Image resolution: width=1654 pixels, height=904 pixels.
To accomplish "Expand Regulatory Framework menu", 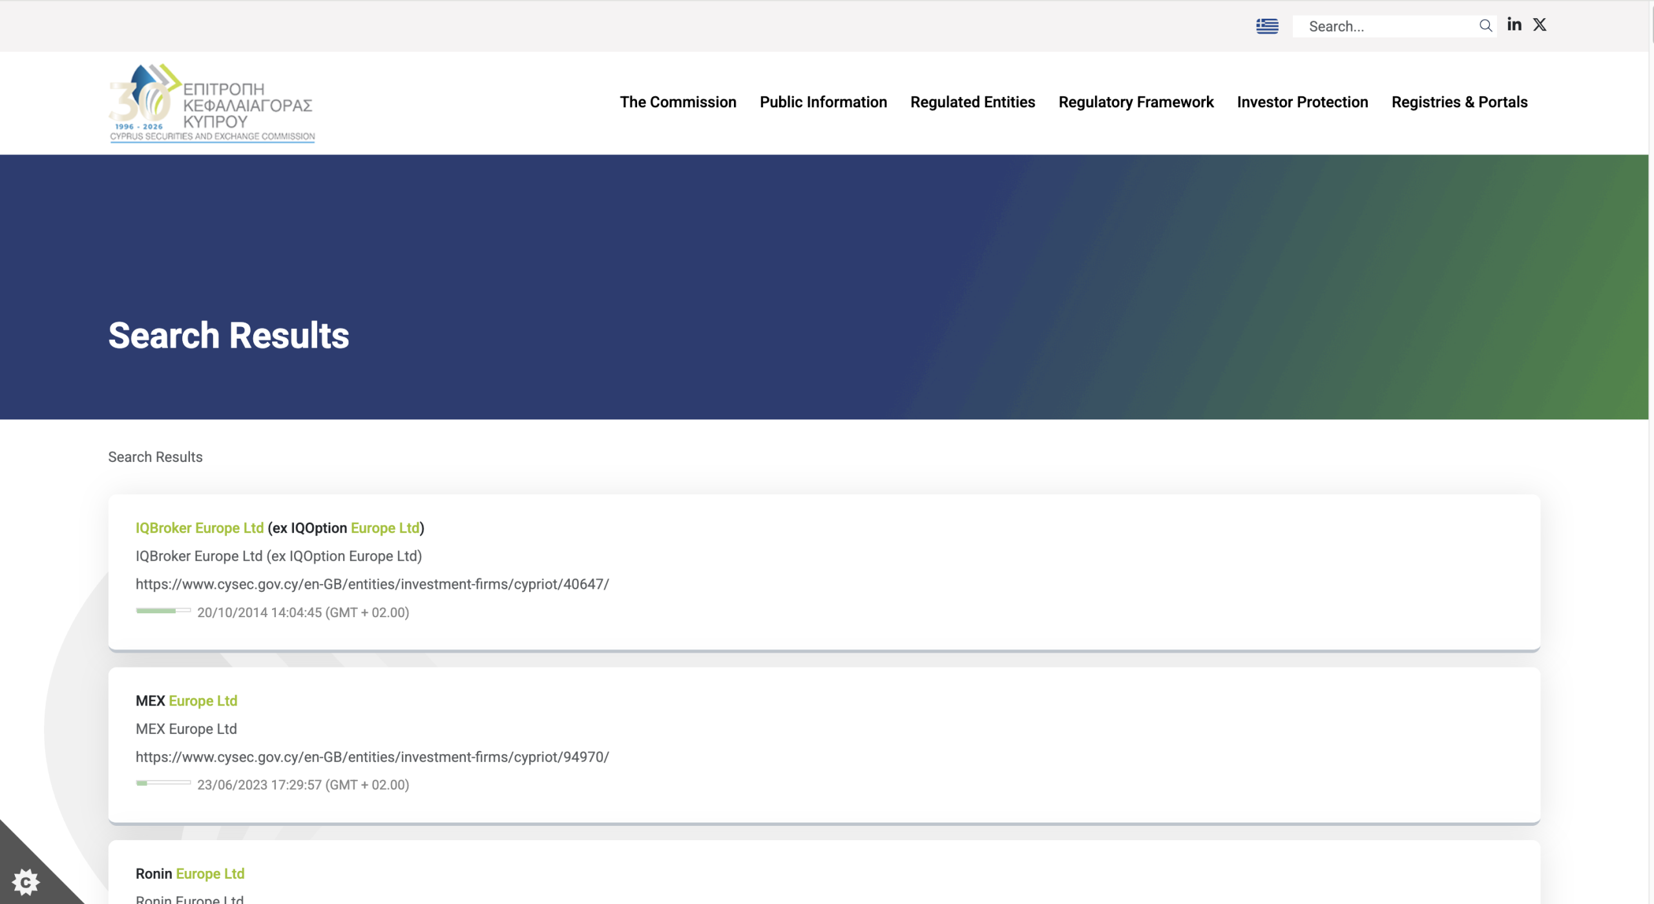I will [1136, 102].
